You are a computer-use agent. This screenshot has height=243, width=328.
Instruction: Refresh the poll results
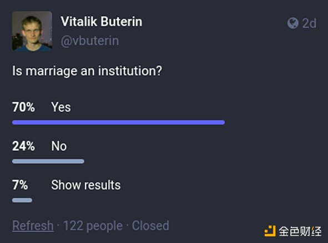[x=33, y=226]
